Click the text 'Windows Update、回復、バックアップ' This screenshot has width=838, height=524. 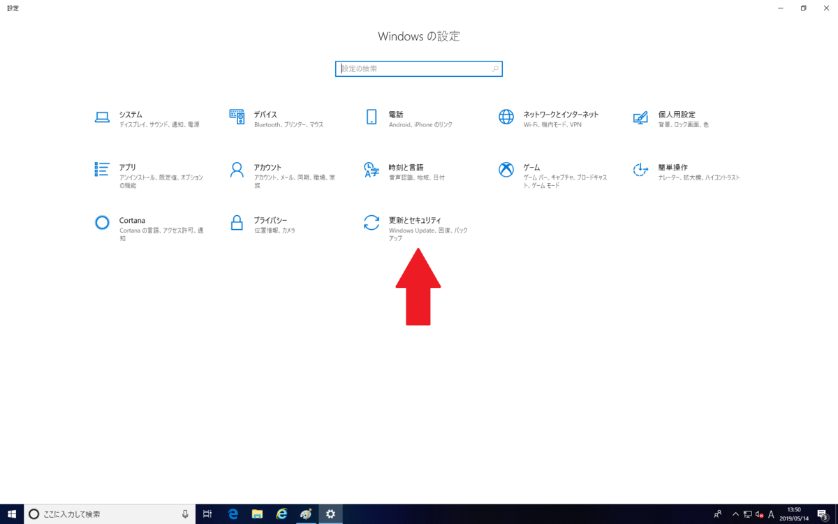tap(428, 234)
